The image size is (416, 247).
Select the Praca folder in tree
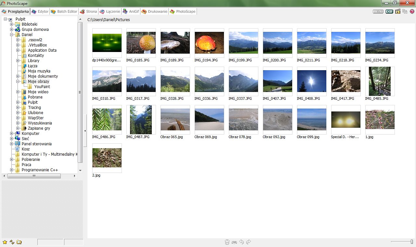(26, 165)
